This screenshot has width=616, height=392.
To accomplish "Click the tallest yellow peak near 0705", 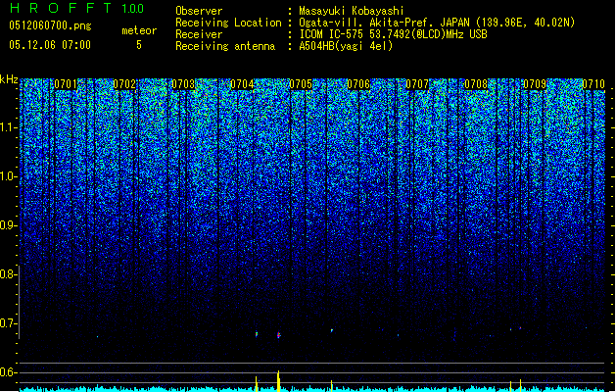I will coord(278,381).
